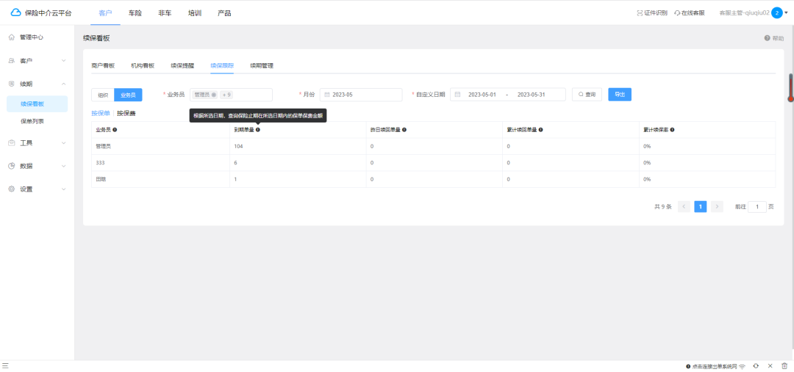The height and width of the screenshot is (372, 794).
Task: Click info icon next to 累计续保率 header
Action: [672, 130]
